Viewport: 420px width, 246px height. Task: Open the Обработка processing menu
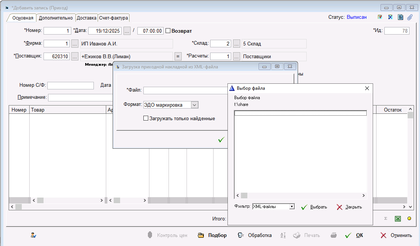(255, 235)
